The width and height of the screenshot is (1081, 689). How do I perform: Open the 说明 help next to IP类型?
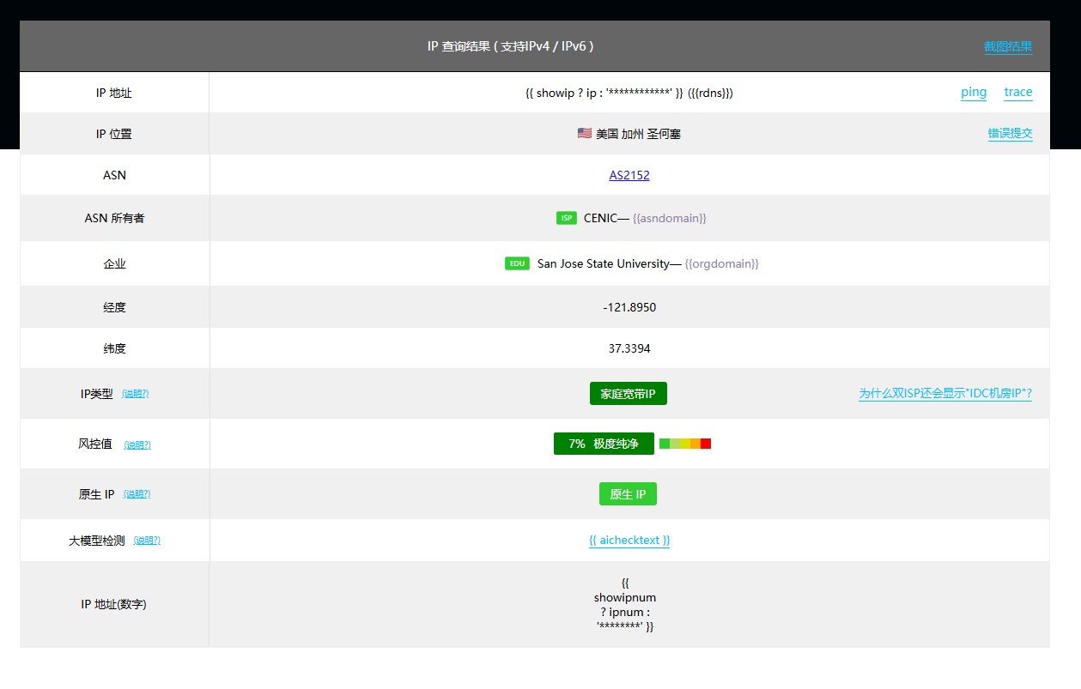(135, 394)
